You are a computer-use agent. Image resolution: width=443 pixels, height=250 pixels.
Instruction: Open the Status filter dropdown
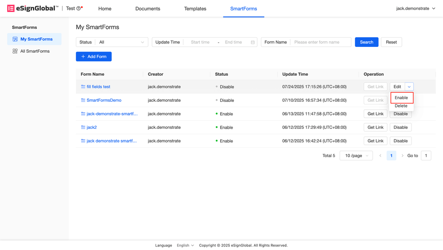click(121, 42)
